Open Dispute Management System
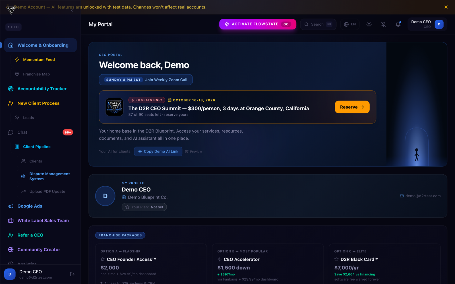Image resolution: width=455 pixels, height=284 pixels. tap(49, 176)
